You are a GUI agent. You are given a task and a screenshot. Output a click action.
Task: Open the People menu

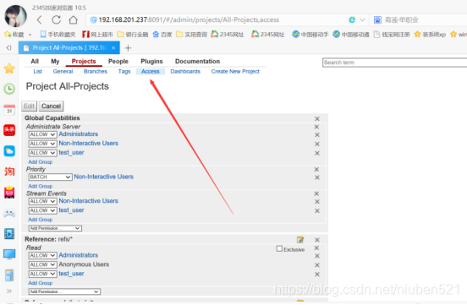tap(118, 62)
